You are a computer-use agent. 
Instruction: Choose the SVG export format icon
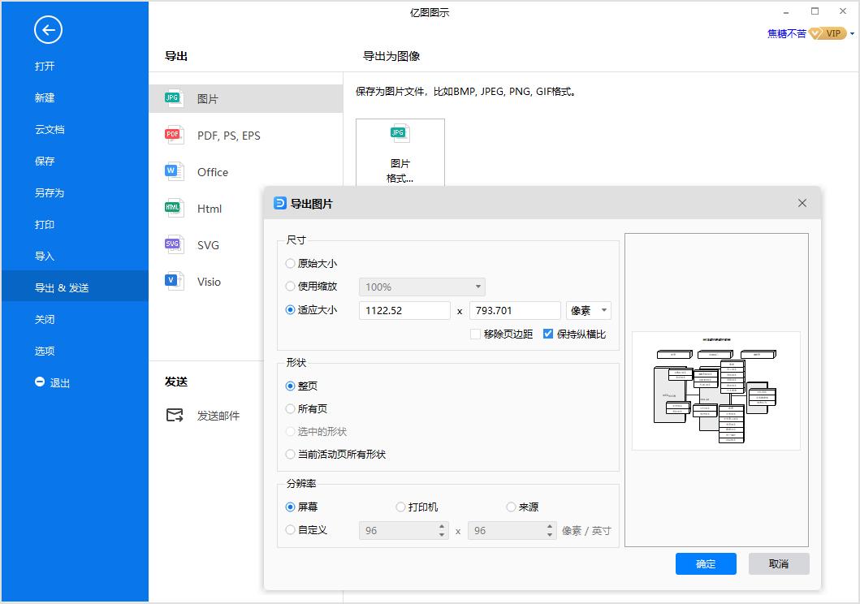(173, 244)
